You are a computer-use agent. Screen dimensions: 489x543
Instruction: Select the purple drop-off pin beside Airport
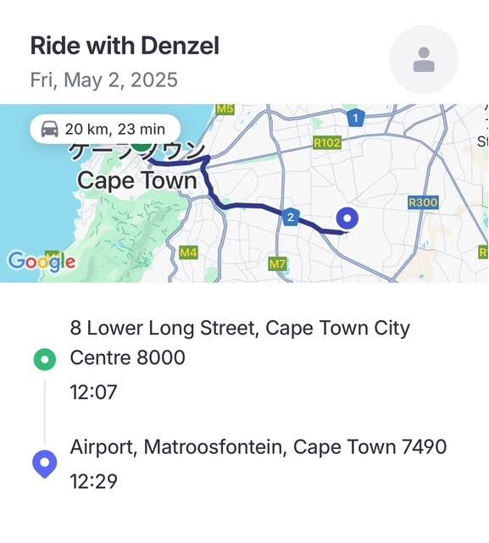(x=45, y=464)
